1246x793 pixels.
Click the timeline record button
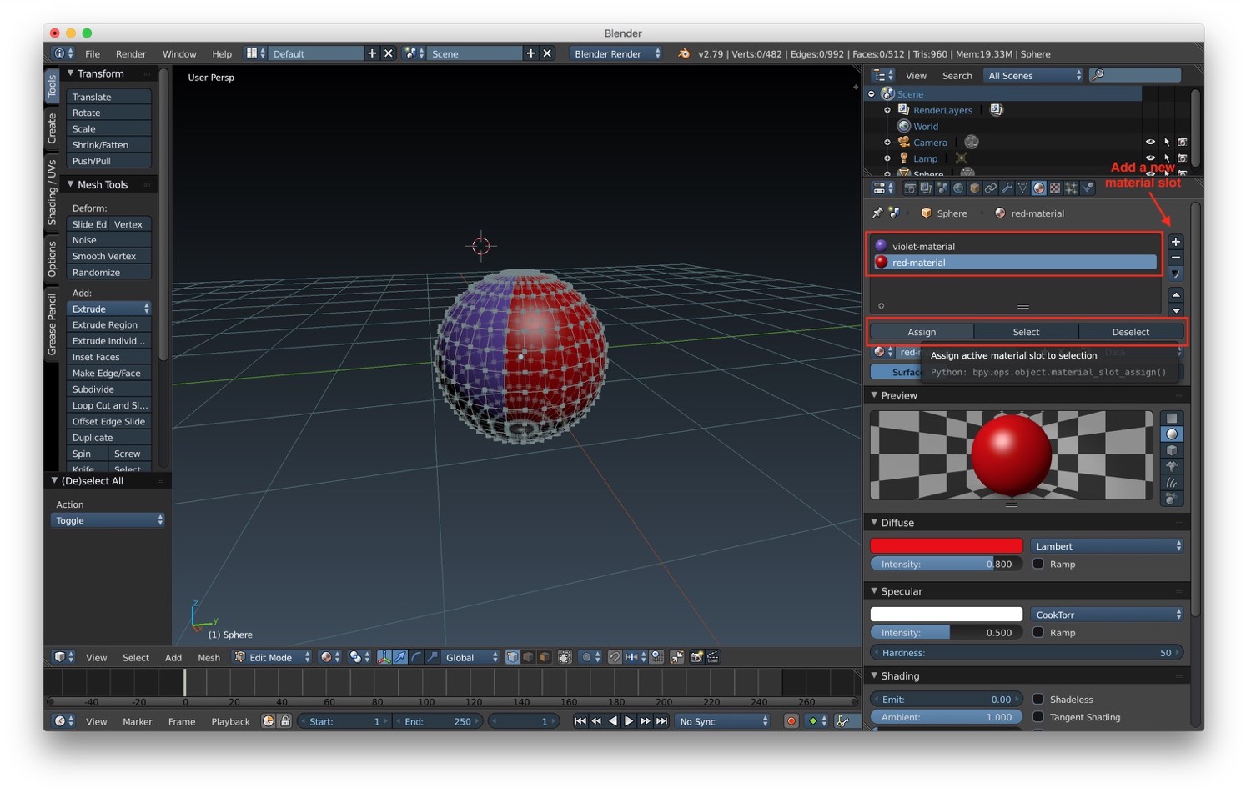791,721
